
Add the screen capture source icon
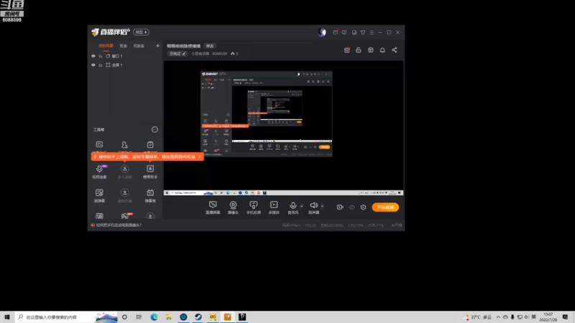[x=213, y=207]
